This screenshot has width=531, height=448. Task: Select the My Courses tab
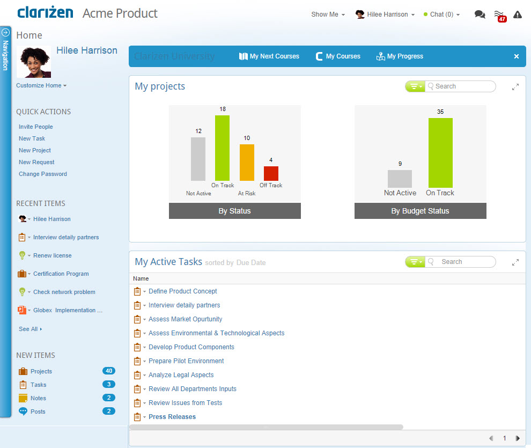pyautogui.click(x=338, y=56)
